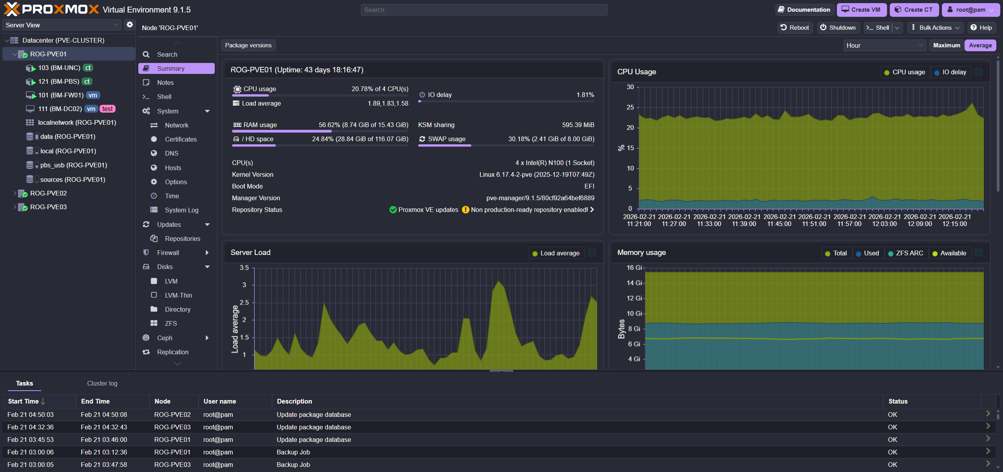Click the Package versions button
This screenshot has width=1003, height=472.
click(x=248, y=45)
